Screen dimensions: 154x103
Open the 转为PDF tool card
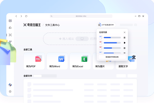(x=34, y=61)
